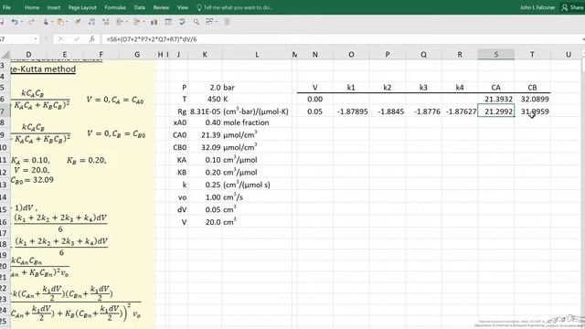
Task: Select the active cell showing 21.2992
Action: 495,111
